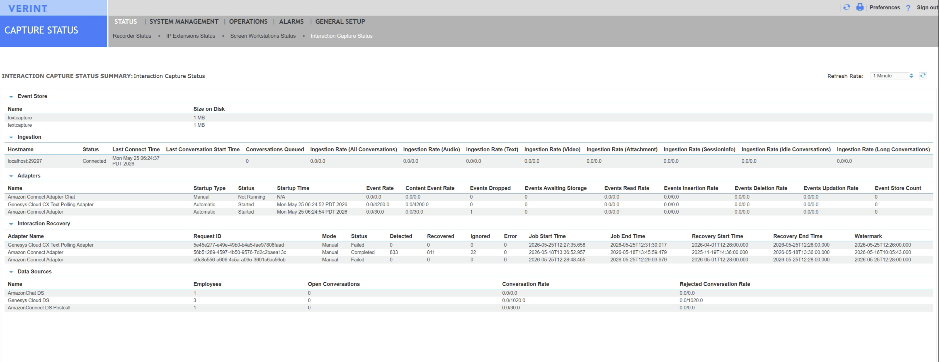Click the printer icon in the top bar

tap(860, 7)
